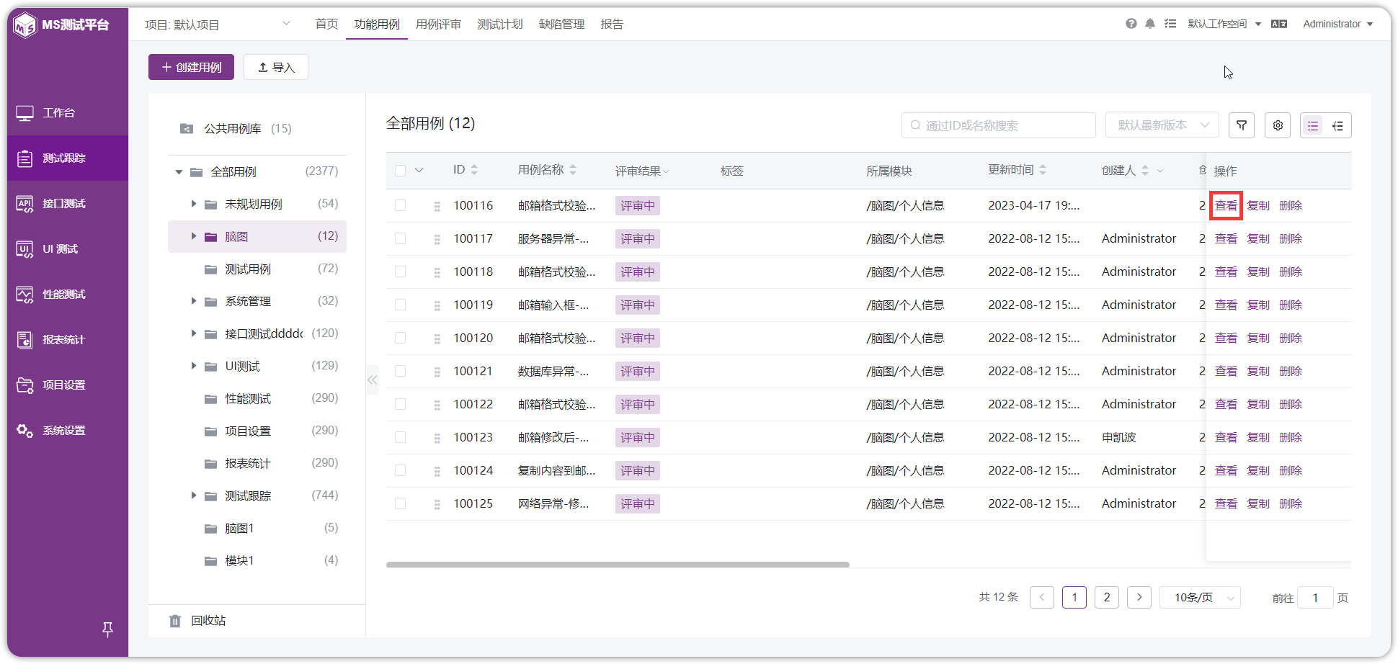Open the 10条/页 page size dropdown
Screen dimensions: 1398x664
tap(1200, 598)
